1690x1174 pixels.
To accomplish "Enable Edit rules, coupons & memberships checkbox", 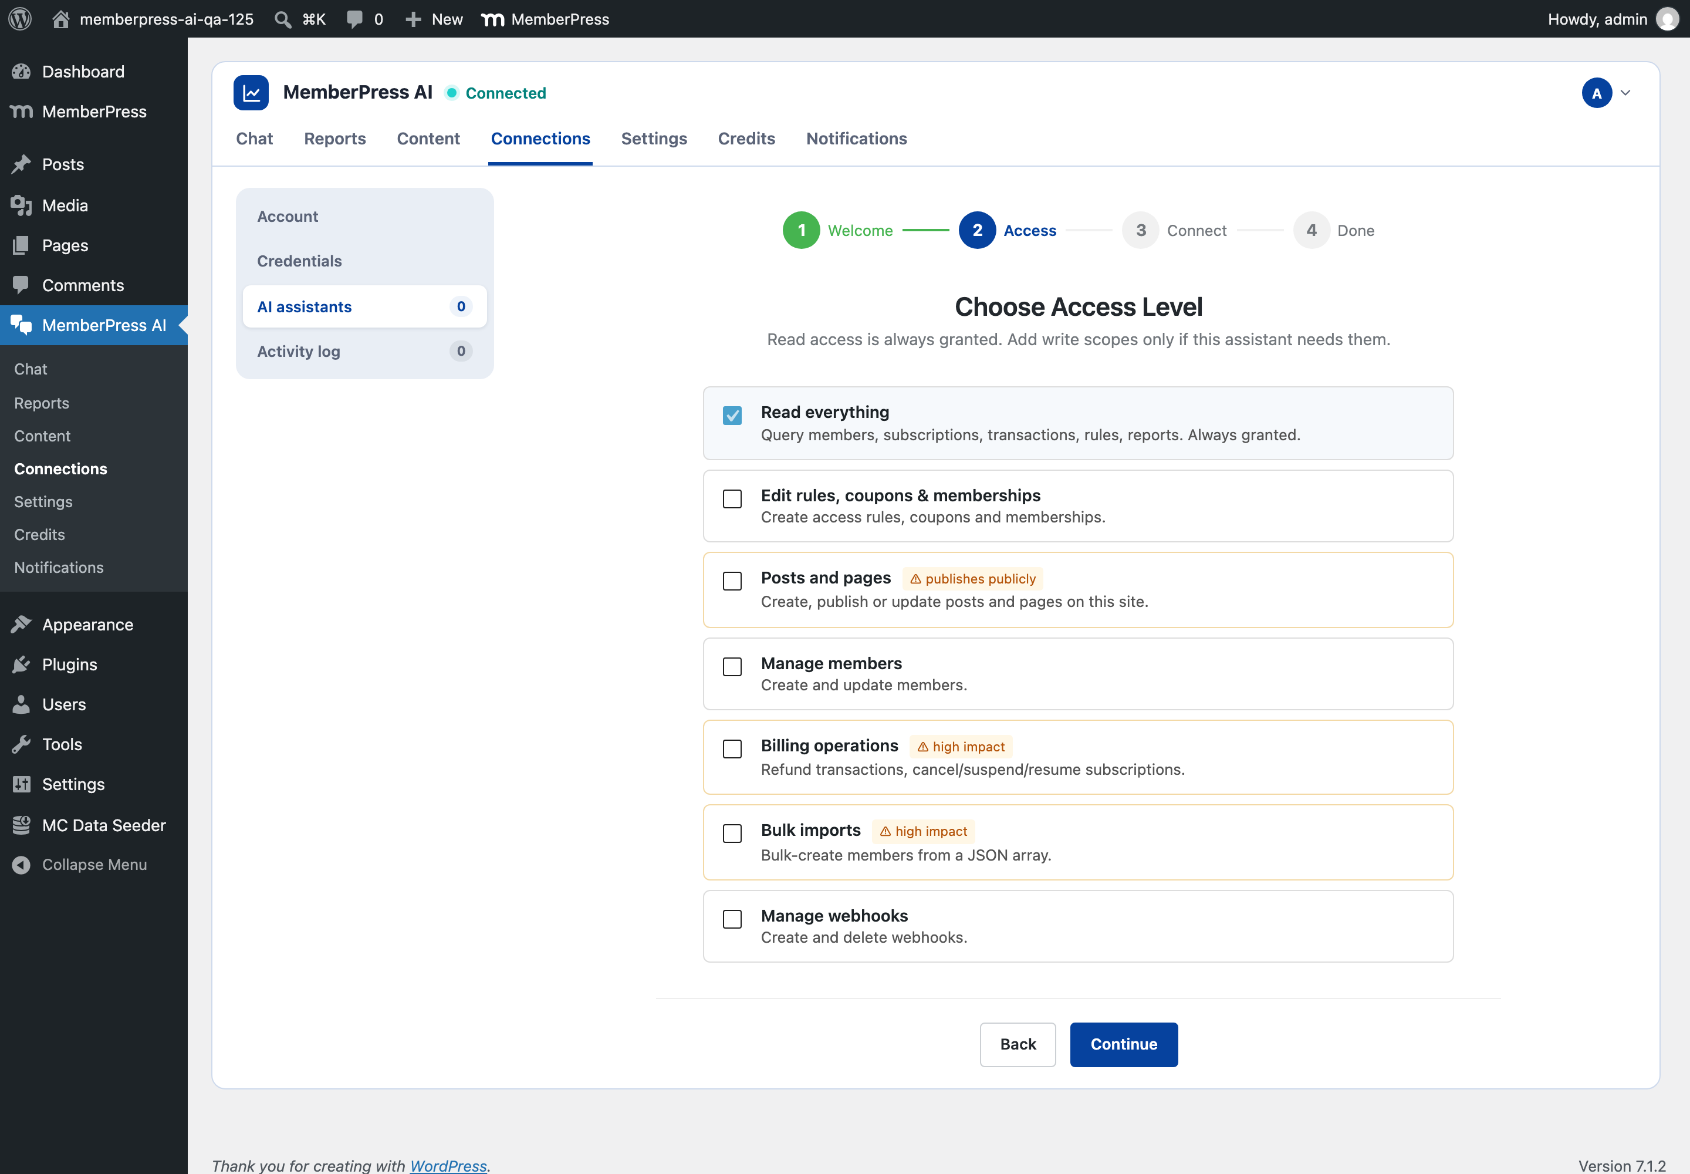I will coord(732,499).
